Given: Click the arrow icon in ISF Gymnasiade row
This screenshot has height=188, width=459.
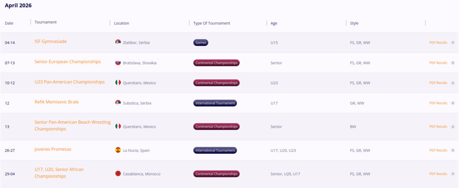Looking at the screenshot, I should [453, 43].
